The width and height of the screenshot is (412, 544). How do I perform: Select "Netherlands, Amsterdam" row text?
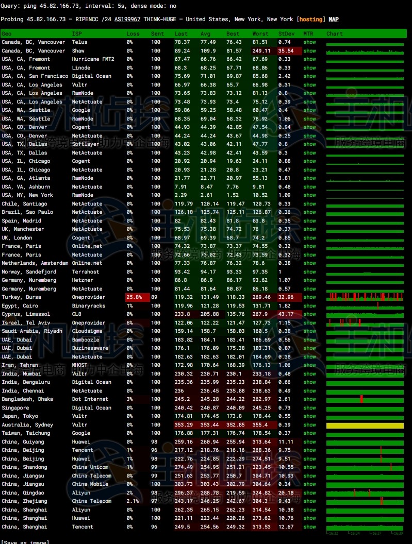pyautogui.click(x=35, y=263)
